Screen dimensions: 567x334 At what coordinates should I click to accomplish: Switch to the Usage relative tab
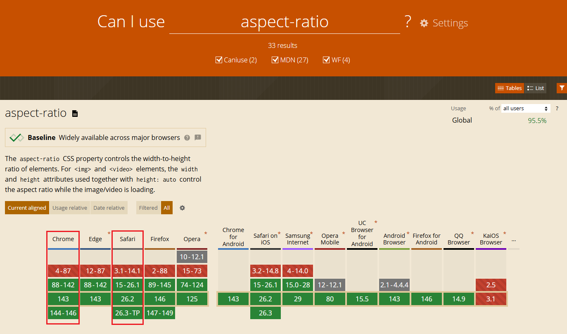pos(69,208)
